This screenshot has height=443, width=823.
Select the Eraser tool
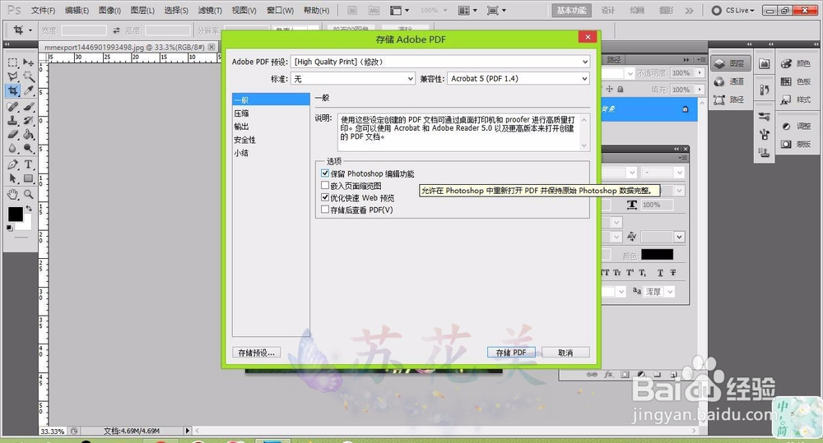point(13,135)
